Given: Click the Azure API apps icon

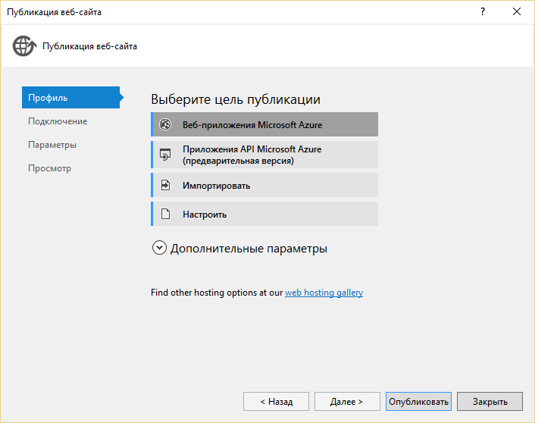Looking at the screenshot, I should (165, 155).
